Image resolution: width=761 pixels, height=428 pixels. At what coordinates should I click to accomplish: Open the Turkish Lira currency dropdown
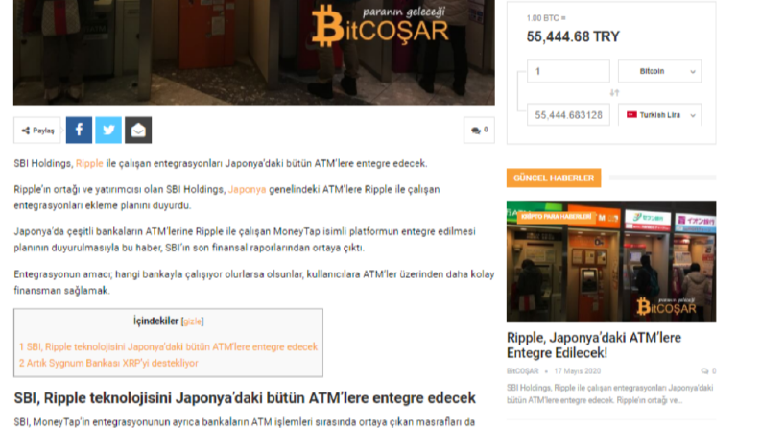(x=659, y=115)
